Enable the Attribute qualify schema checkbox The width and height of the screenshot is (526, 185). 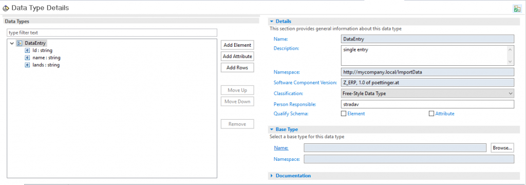(x=431, y=114)
